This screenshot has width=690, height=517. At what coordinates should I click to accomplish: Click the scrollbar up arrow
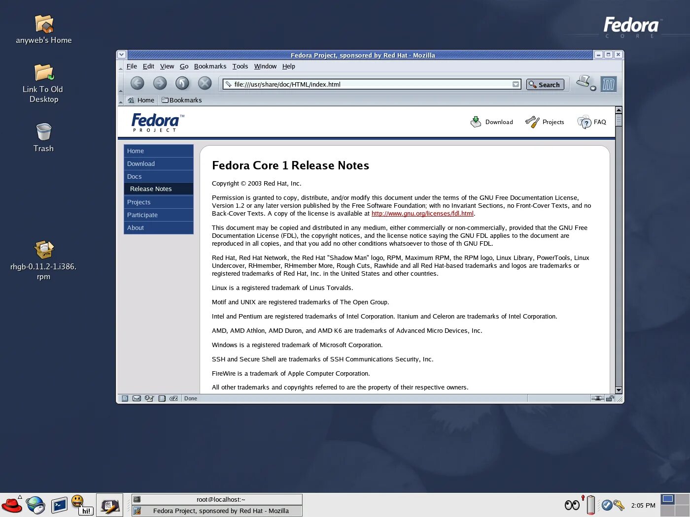coord(619,110)
